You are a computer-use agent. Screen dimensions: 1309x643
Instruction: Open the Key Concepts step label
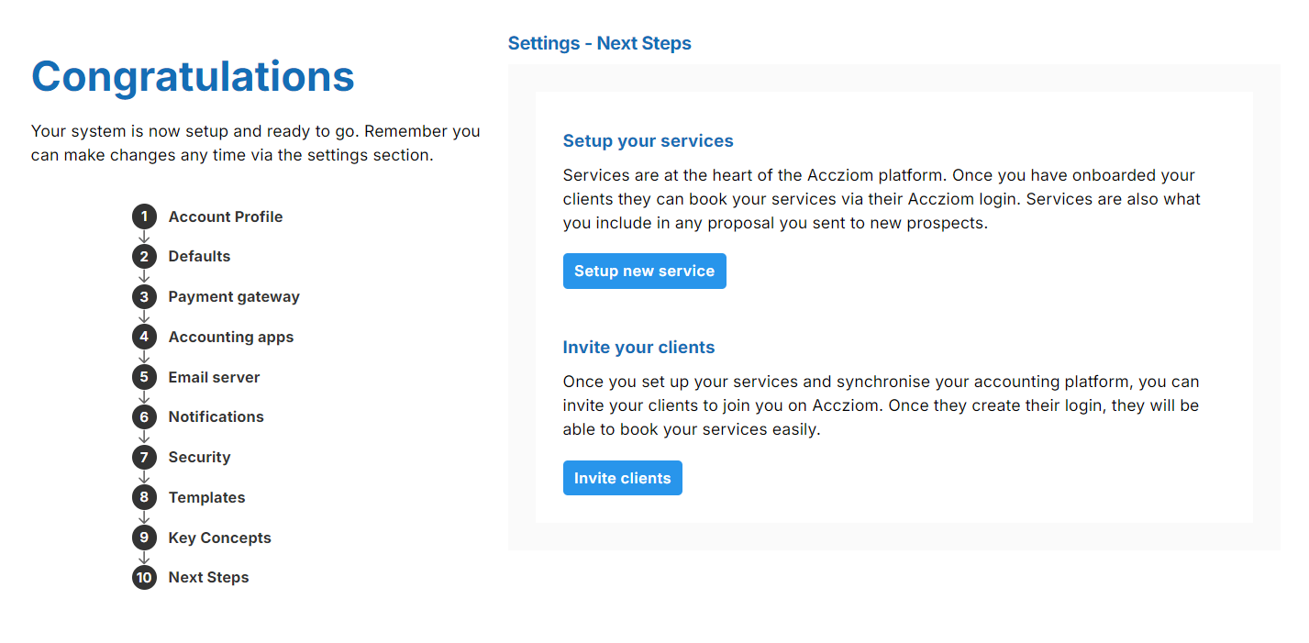(x=219, y=538)
